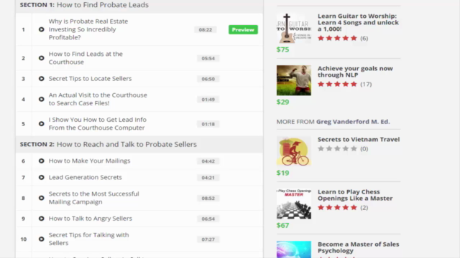Click the 05:54 duration badge
The height and width of the screenshot is (258, 460).
coord(208,58)
